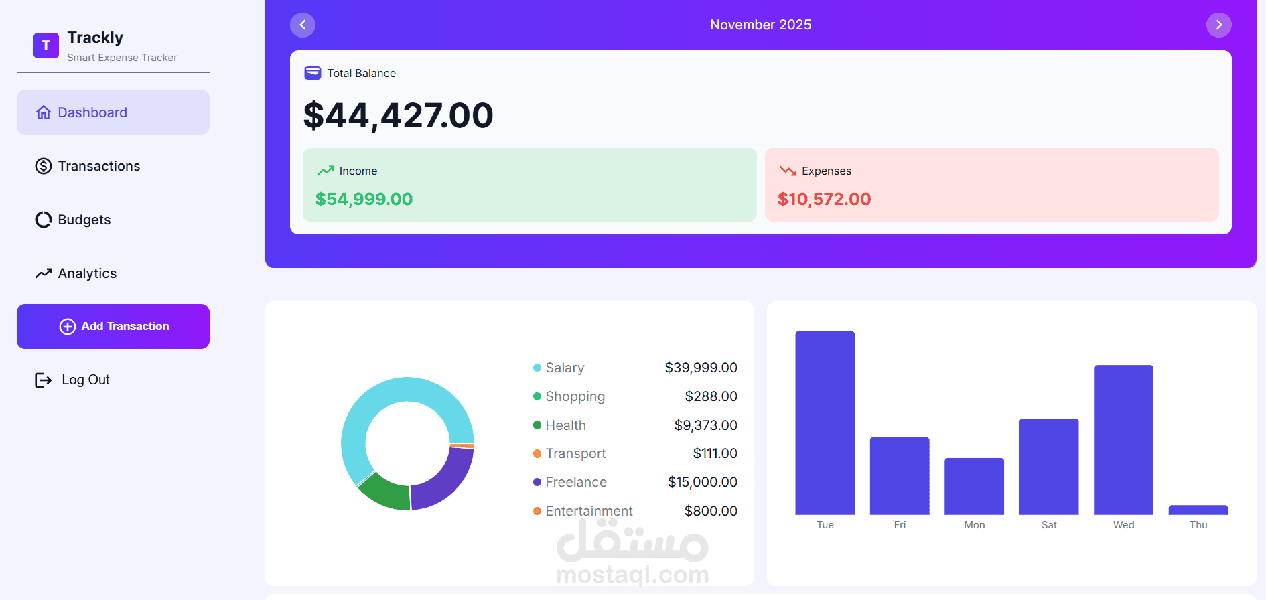Click the $288.00 Shopping value

711,396
